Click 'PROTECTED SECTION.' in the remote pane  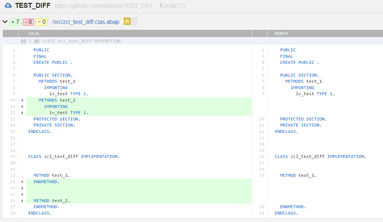click(303, 119)
